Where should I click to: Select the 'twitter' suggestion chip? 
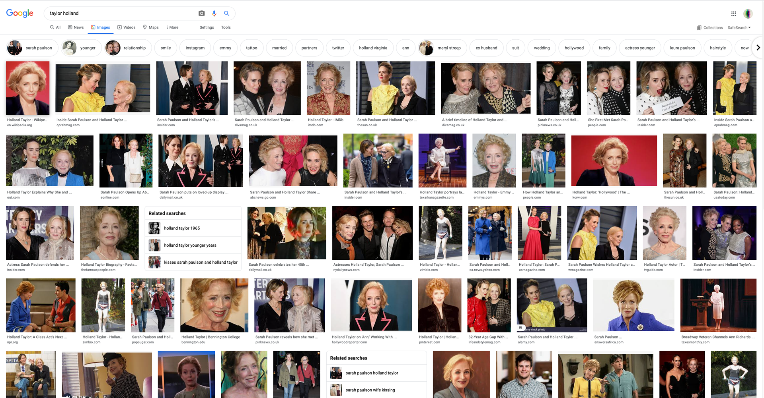click(x=338, y=48)
